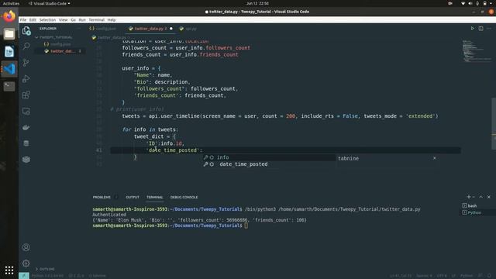496x279 pixels.
Task: Open the system volume indicator
Action: [470, 3]
